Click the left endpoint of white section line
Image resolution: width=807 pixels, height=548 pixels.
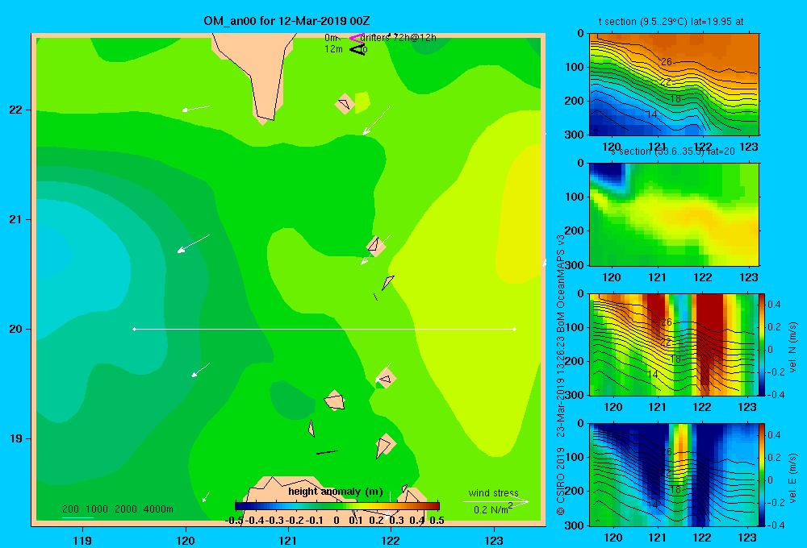134,329
